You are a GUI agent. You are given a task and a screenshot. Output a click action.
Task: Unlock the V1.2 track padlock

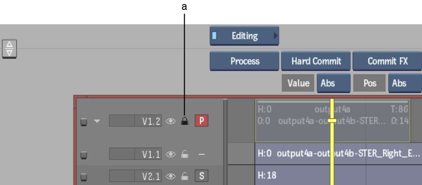[184, 122]
